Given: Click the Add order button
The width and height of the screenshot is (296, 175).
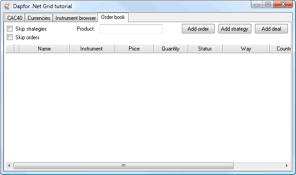Looking at the screenshot, I should click(x=198, y=29).
